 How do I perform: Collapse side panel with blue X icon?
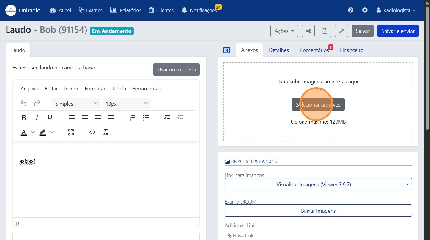point(227,50)
